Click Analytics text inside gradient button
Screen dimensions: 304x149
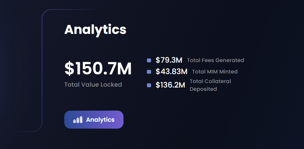tap(100, 120)
